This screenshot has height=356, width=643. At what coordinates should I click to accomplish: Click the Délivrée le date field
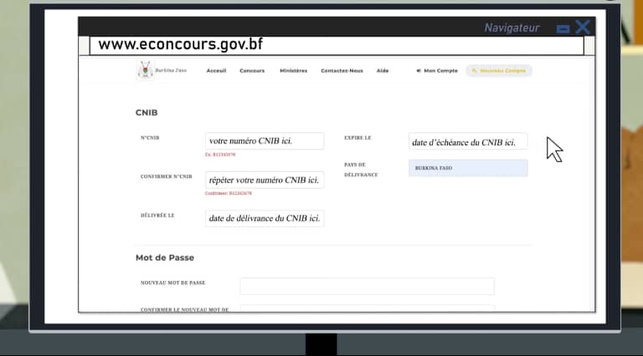tap(265, 218)
